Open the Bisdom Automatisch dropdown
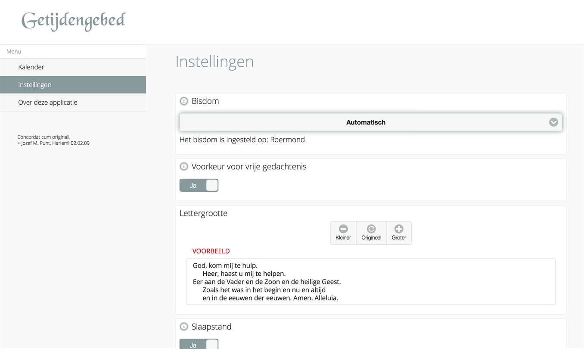Viewport: 584px width, 349px height. click(366, 122)
